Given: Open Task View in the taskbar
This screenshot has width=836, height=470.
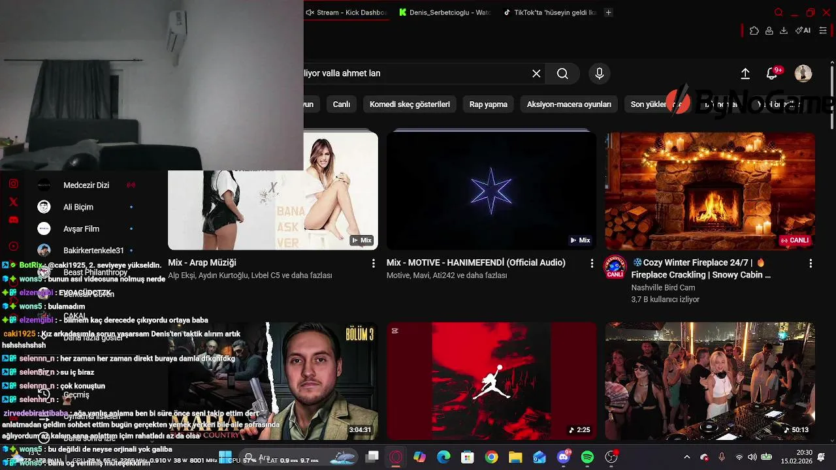Looking at the screenshot, I should coord(372,458).
